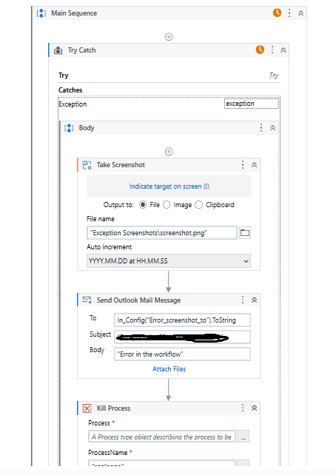Collapse the Try Catch activity
The width and height of the screenshot is (336, 475).
click(x=283, y=50)
